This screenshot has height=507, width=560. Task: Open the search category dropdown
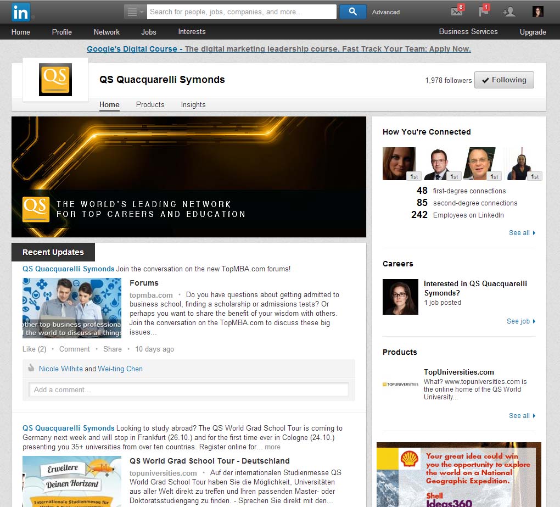click(135, 12)
